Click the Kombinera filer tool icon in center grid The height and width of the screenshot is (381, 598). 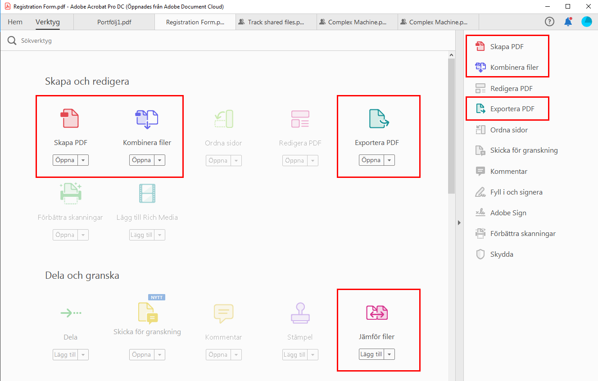coord(147,119)
